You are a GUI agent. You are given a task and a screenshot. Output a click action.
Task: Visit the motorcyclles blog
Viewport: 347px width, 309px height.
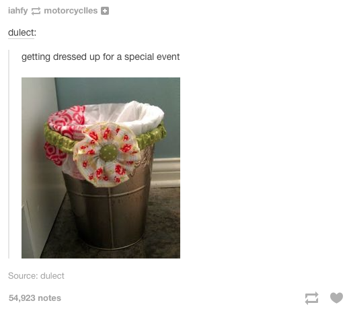(71, 11)
